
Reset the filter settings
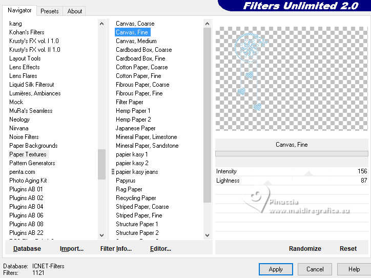coord(348,249)
